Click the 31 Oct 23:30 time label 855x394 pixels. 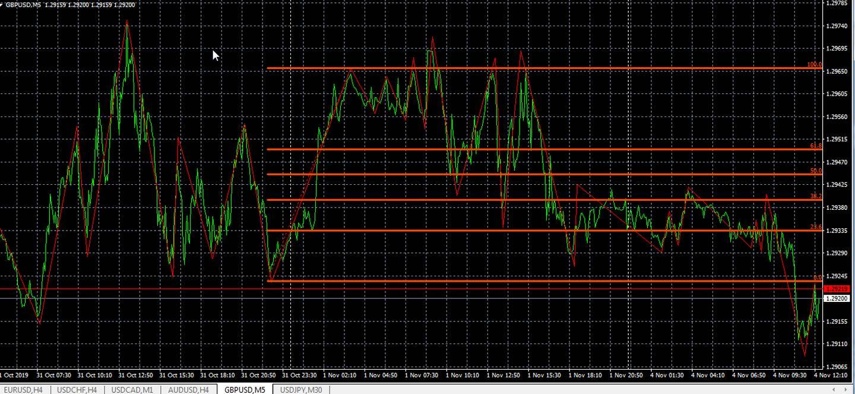299,376
